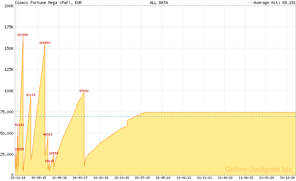Viewport: 296px width, 181px height.
Task: Click the 154559 peak value label
Action: point(45,43)
